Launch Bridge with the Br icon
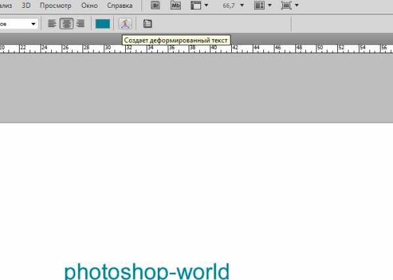Screen dimensions: 393x280 point(155,5)
